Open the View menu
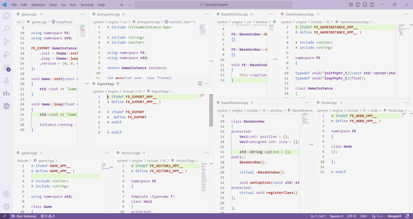This screenshot has width=413, height=219. [53, 5]
